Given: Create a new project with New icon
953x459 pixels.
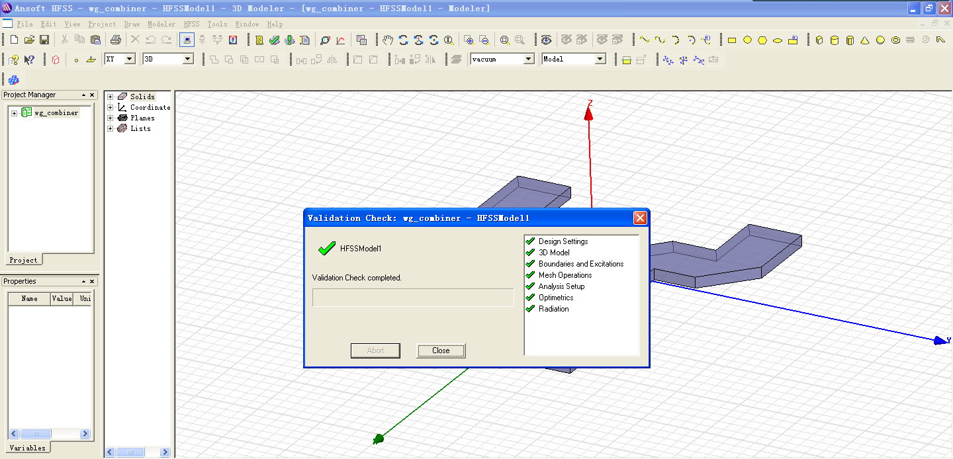Looking at the screenshot, I should pos(14,40).
